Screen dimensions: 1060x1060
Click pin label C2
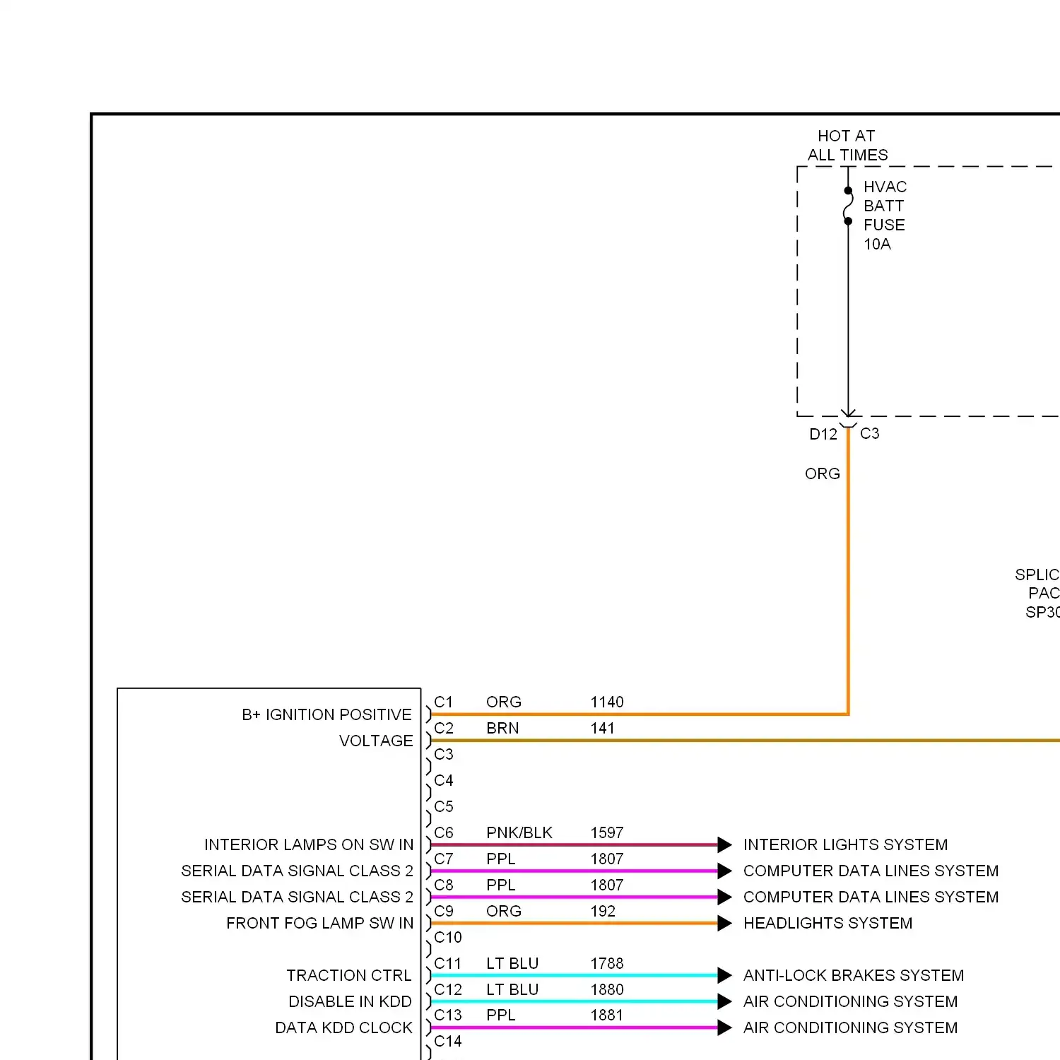coord(444,728)
